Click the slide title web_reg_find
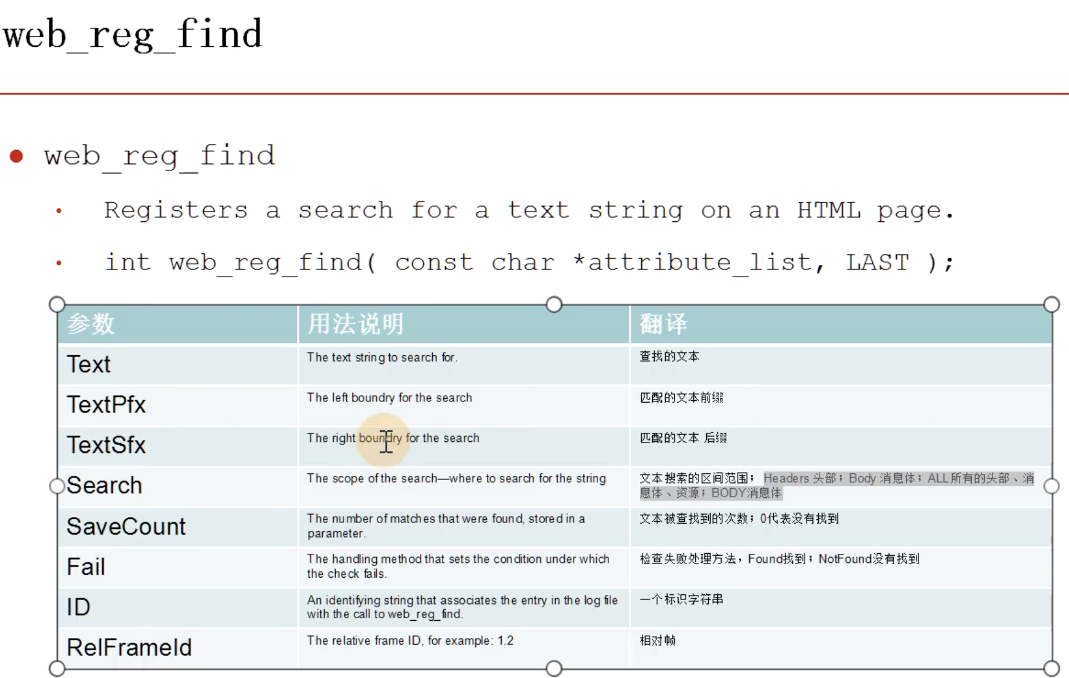The image size is (1069, 678). point(132,35)
